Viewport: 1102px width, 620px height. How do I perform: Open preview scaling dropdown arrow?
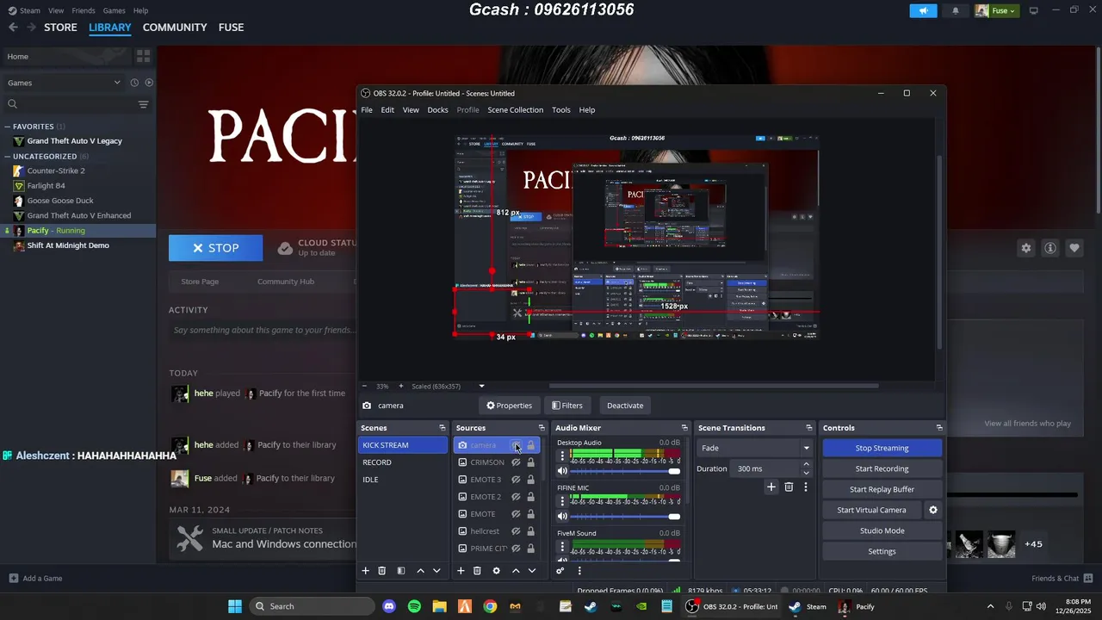coord(481,387)
